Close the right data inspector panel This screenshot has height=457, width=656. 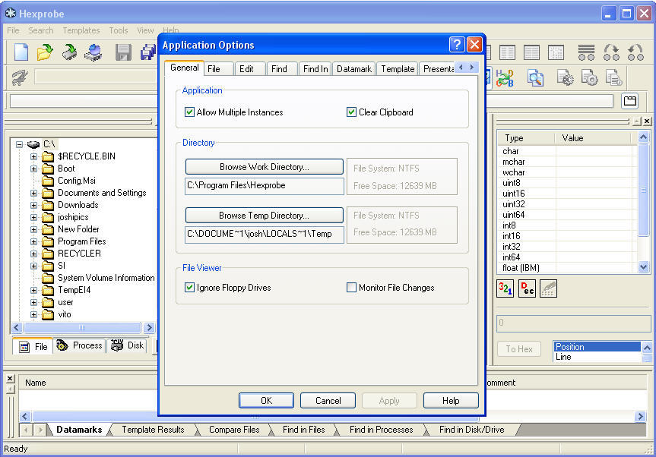647,121
